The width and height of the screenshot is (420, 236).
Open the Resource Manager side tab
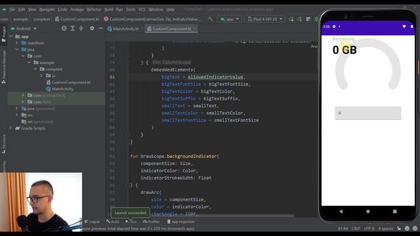pos(3,66)
